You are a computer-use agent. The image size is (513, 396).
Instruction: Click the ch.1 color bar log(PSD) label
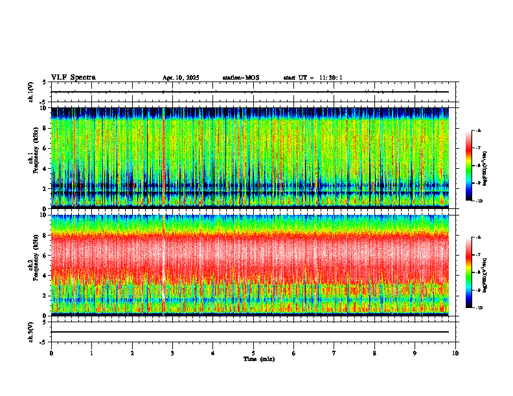coord(485,169)
